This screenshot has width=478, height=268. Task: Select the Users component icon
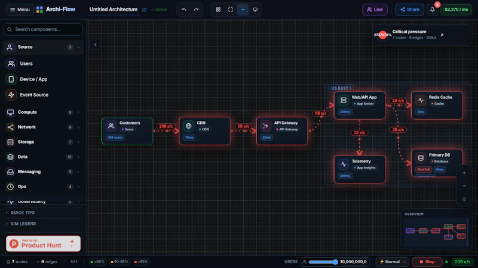[11, 64]
